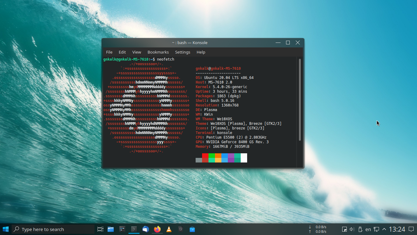Open the removable USB device tray icon
417x235 pixels.
tap(360, 229)
